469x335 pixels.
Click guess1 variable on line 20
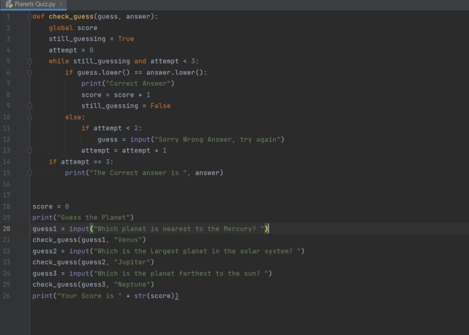[44, 229]
